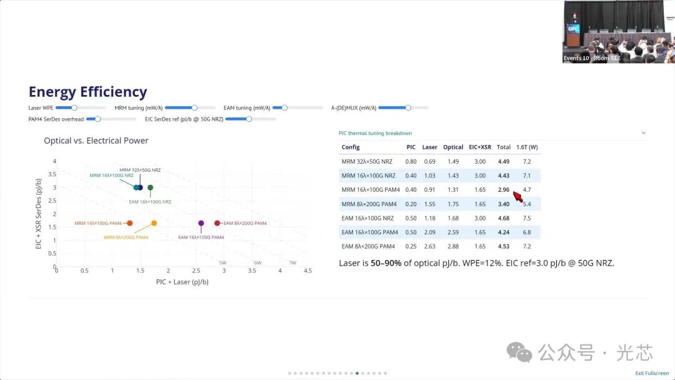Select the active slide pagination dot

(x=357, y=373)
